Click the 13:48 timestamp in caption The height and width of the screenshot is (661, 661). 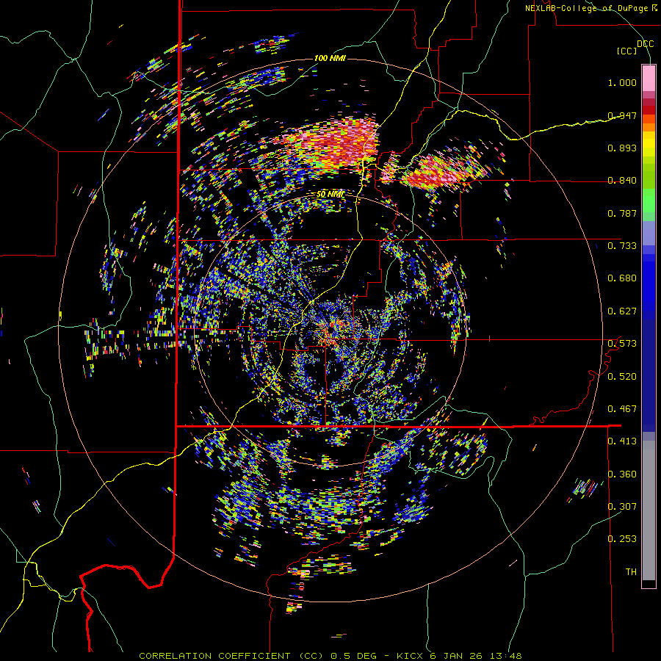[x=506, y=656]
